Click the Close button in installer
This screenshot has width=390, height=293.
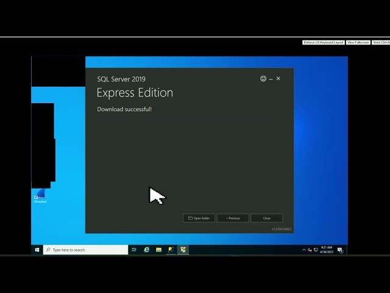[x=267, y=218]
